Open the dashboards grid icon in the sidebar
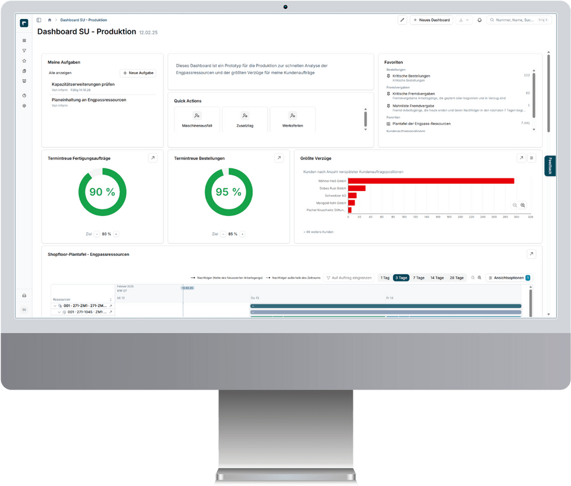Viewport: 571px width, 486px height. [24, 40]
